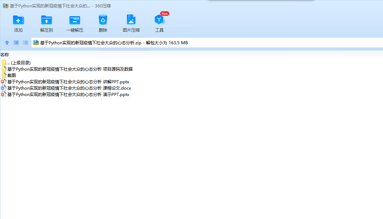383x219 pixels.
Task: Click the 添加 (Add) toolbar icon
Action: (18, 20)
